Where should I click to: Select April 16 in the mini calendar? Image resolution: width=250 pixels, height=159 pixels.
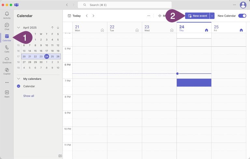pyautogui.click(x=41, y=51)
